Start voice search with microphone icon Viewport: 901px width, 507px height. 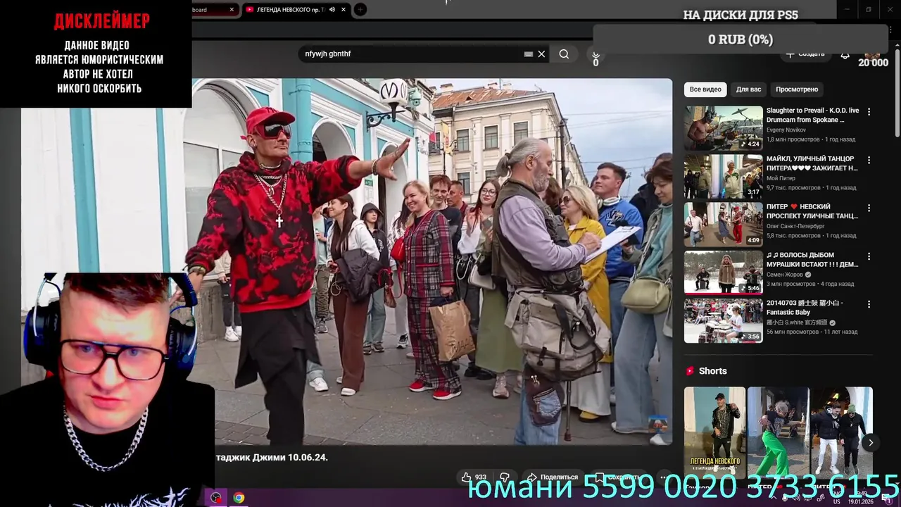click(x=596, y=54)
